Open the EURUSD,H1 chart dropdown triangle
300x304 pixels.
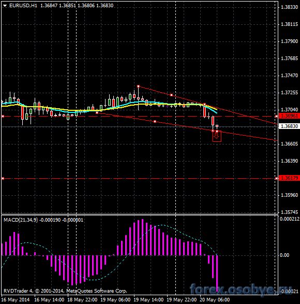coord(5,6)
